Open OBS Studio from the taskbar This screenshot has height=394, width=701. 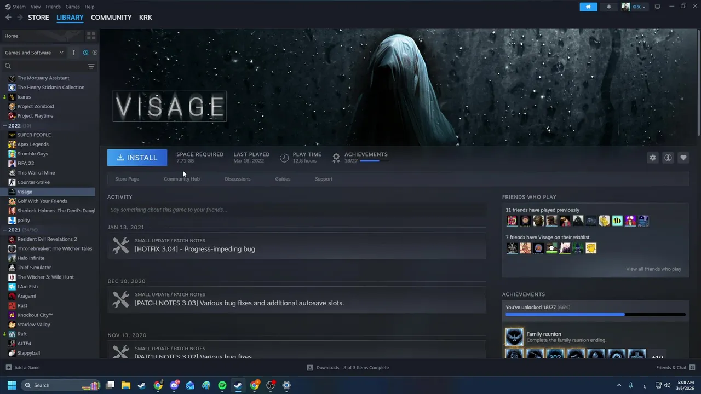click(x=270, y=385)
